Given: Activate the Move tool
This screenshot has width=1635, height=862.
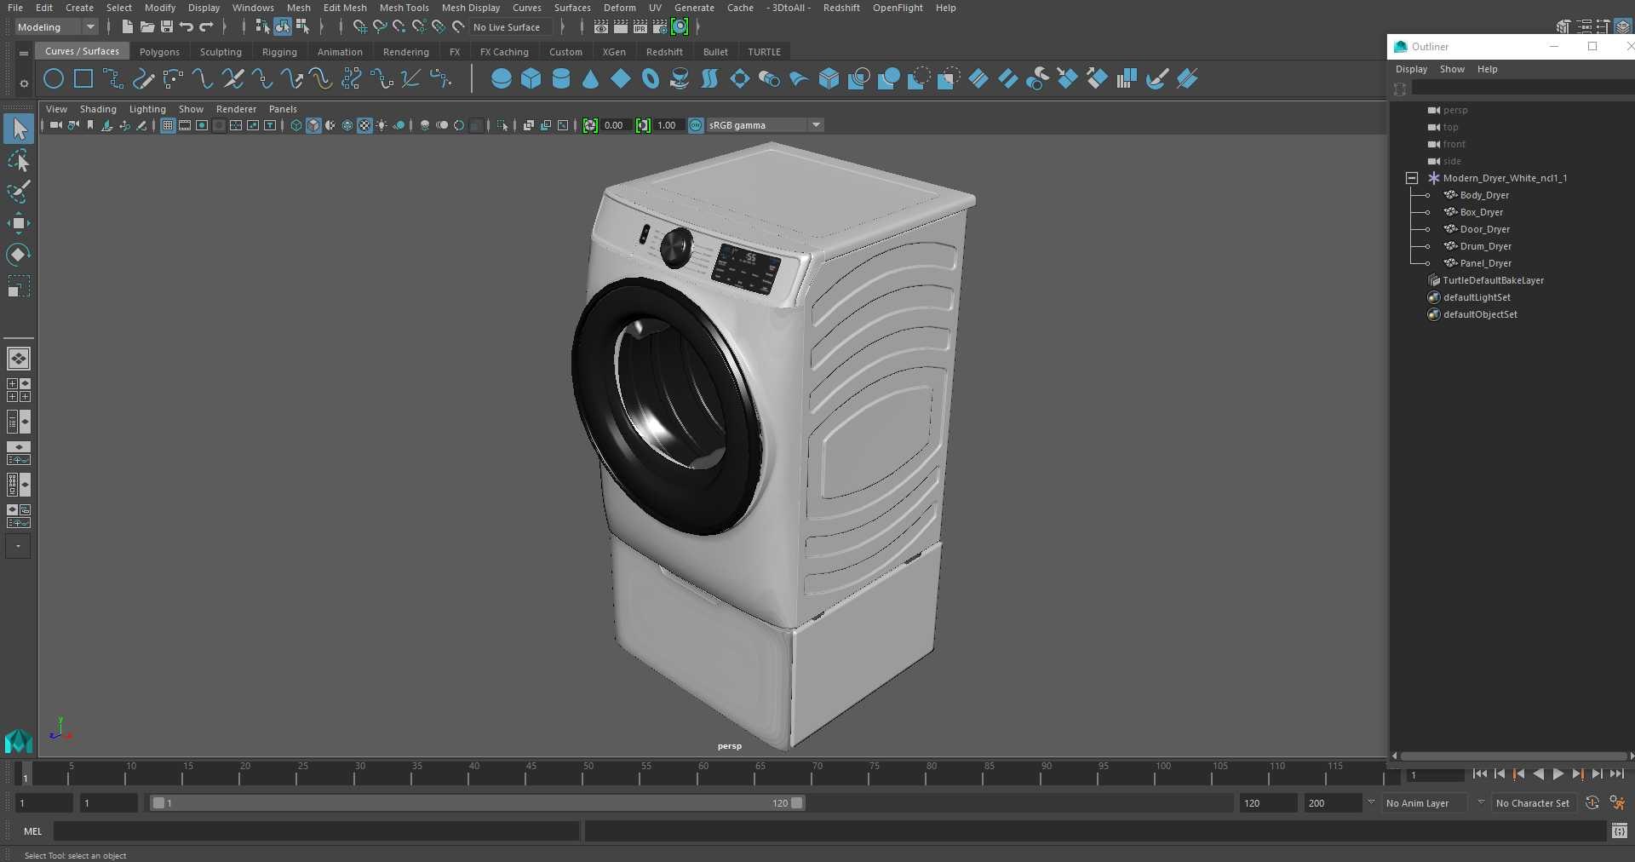Looking at the screenshot, I should [x=19, y=223].
